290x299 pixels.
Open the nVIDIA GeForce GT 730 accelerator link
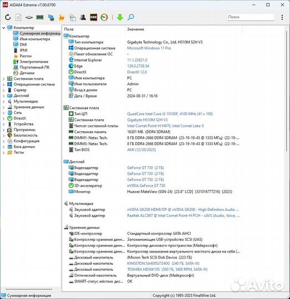point(146,185)
